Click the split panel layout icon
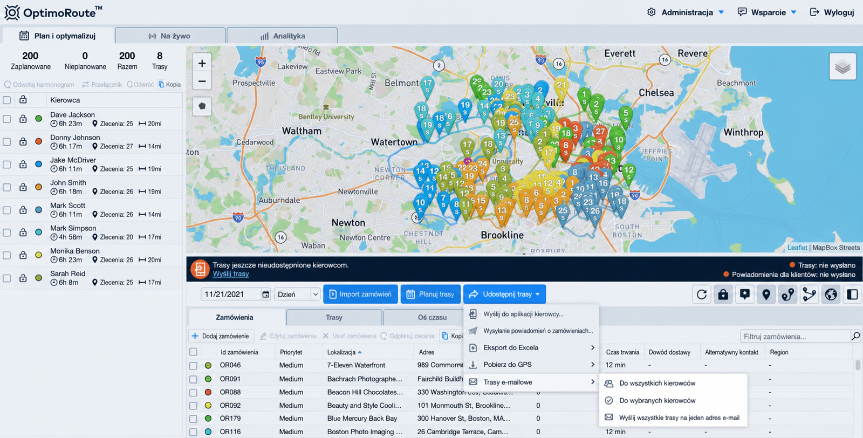 point(853,295)
